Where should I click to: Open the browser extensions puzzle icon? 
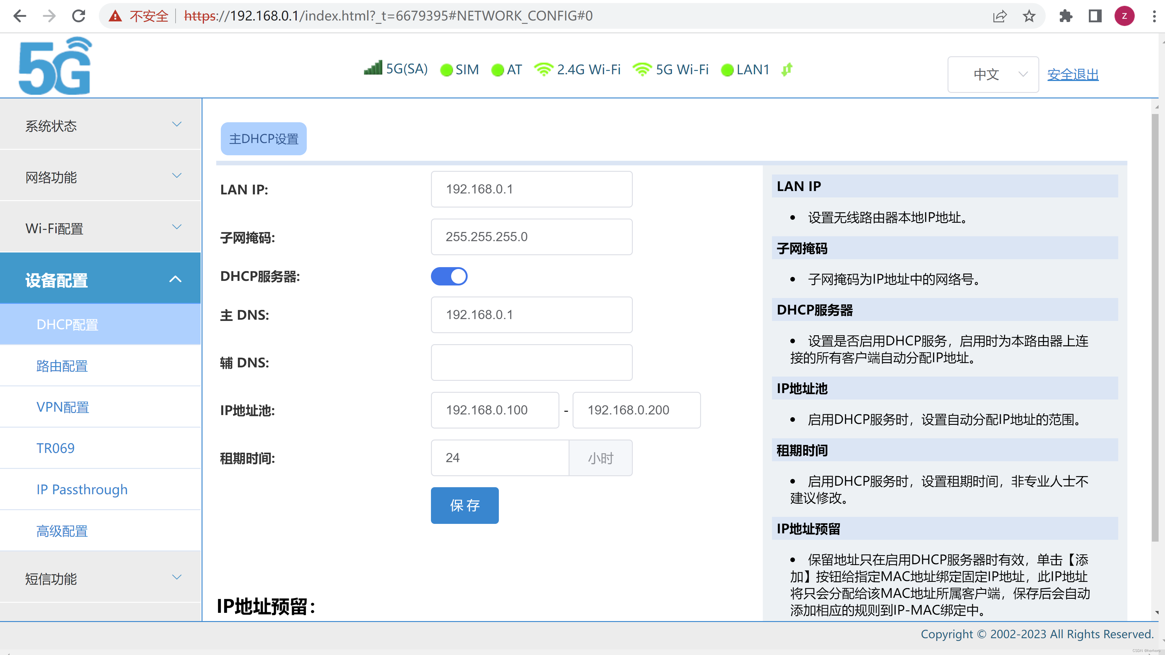pos(1066,16)
